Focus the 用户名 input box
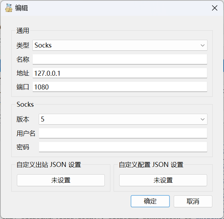Image resolution: width=224 pixels, height=219 pixels. [x=123, y=133]
